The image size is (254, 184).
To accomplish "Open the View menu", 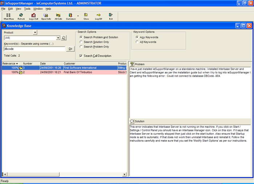I will tap(18, 9).
